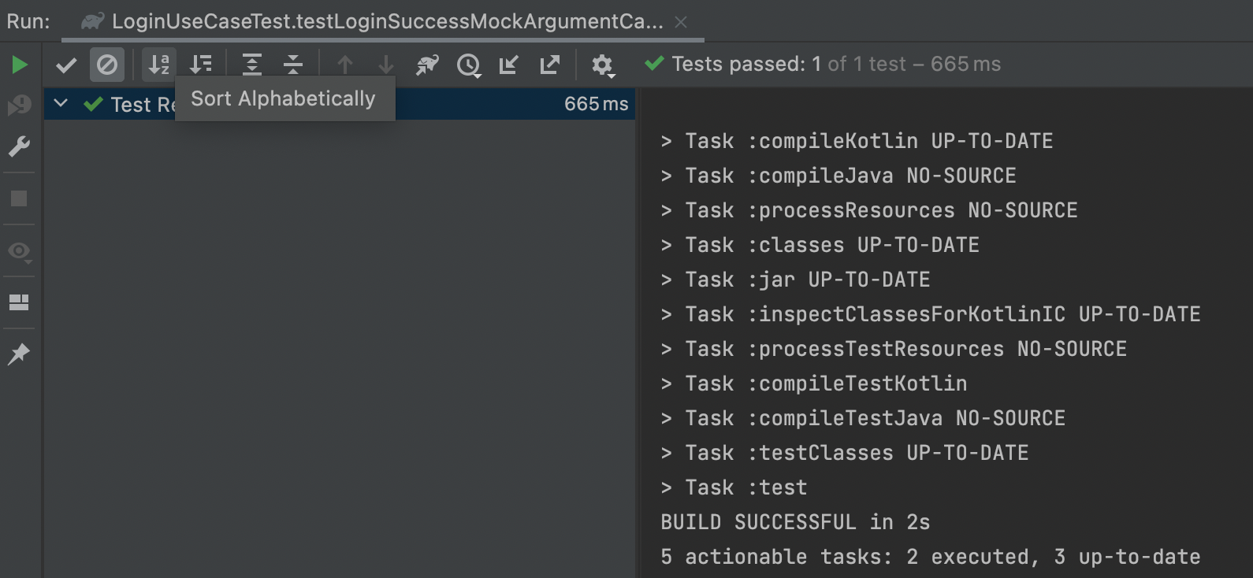The image size is (1253, 578).
Task: Go to the next failed test
Action: point(385,65)
